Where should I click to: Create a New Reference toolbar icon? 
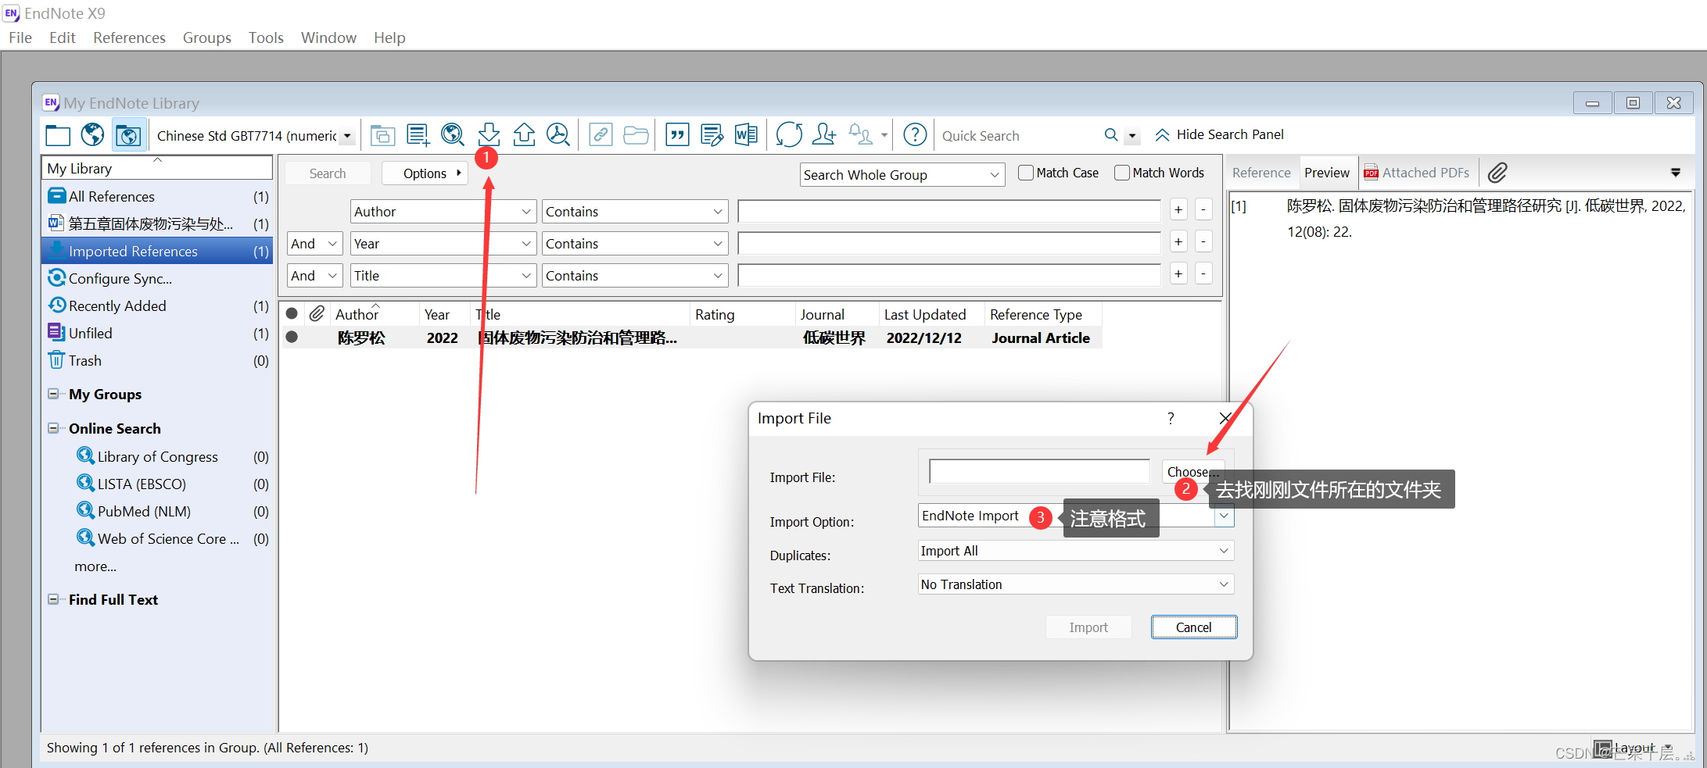tap(418, 135)
